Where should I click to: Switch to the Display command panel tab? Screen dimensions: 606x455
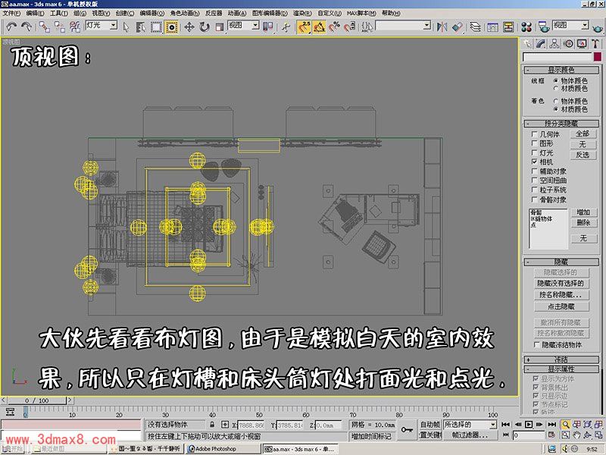pos(582,44)
